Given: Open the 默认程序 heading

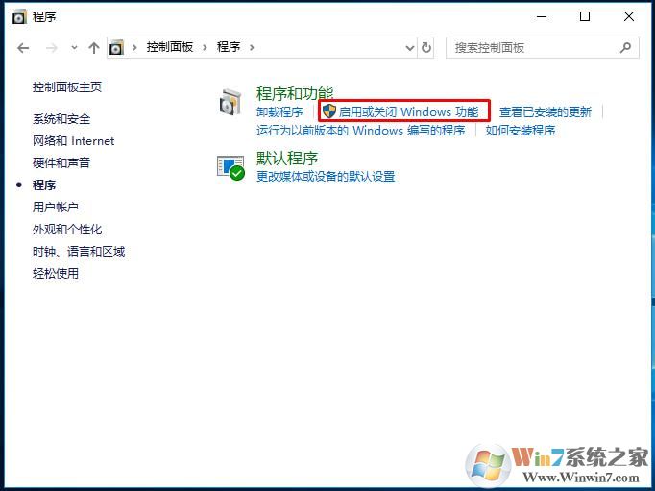Looking at the screenshot, I should [x=287, y=159].
